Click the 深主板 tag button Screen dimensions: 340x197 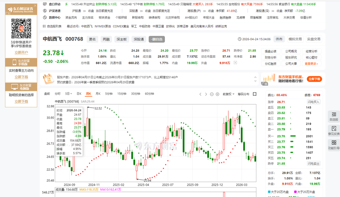(x=121, y=39)
